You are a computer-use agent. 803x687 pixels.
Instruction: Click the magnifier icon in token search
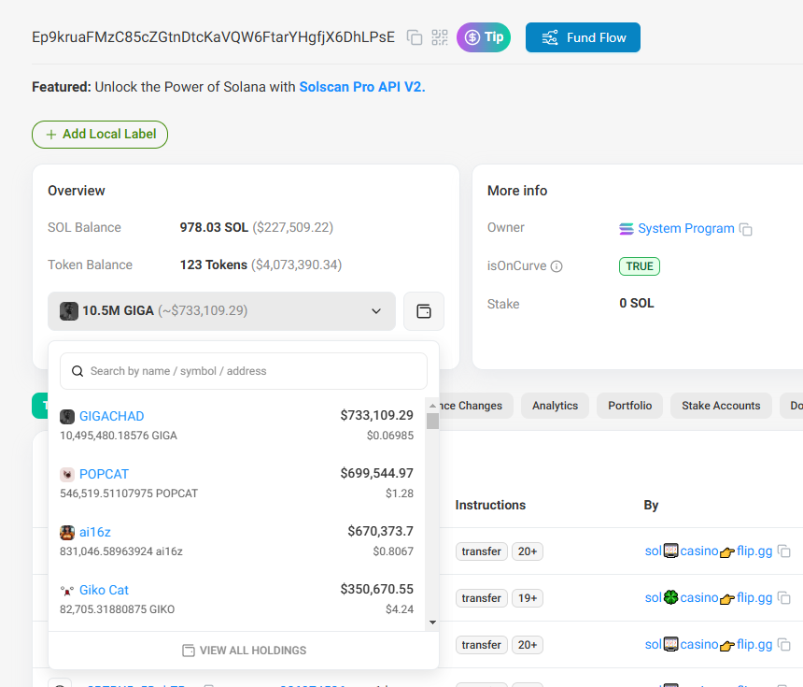coord(77,371)
